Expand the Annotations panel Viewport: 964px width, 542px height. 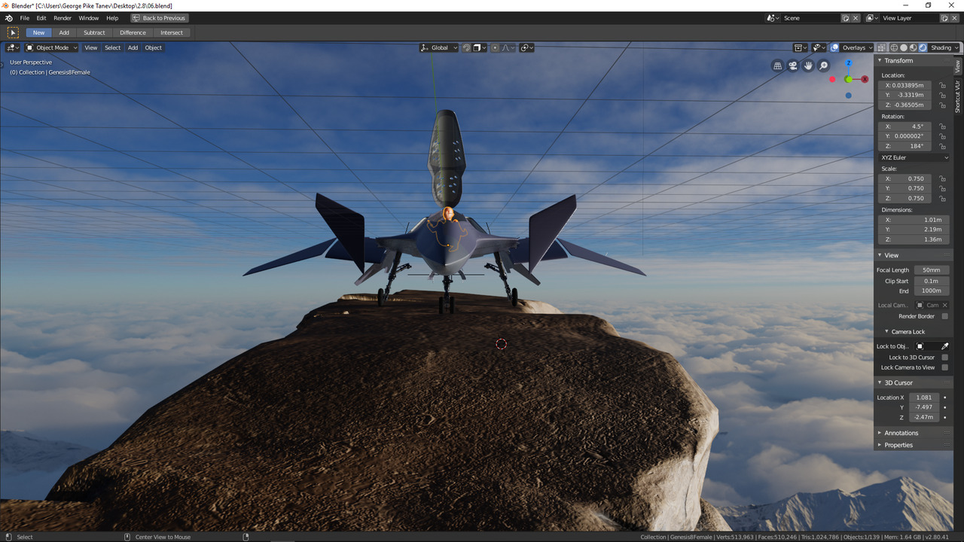(x=901, y=433)
